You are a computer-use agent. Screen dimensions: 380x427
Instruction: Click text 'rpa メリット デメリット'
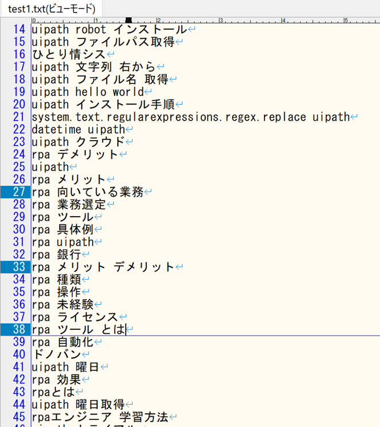[x=103, y=267]
